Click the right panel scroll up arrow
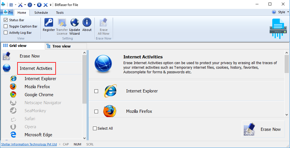This screenshot has width=290, height=148. (x=287, y=53)
